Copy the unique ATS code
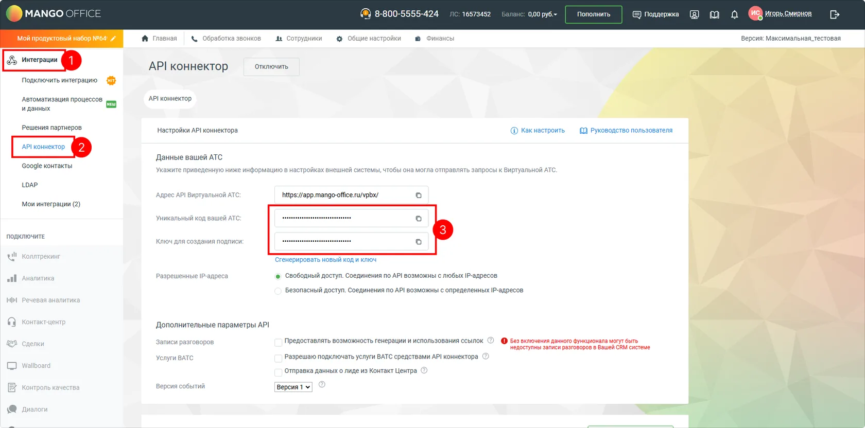 point(419,218)
